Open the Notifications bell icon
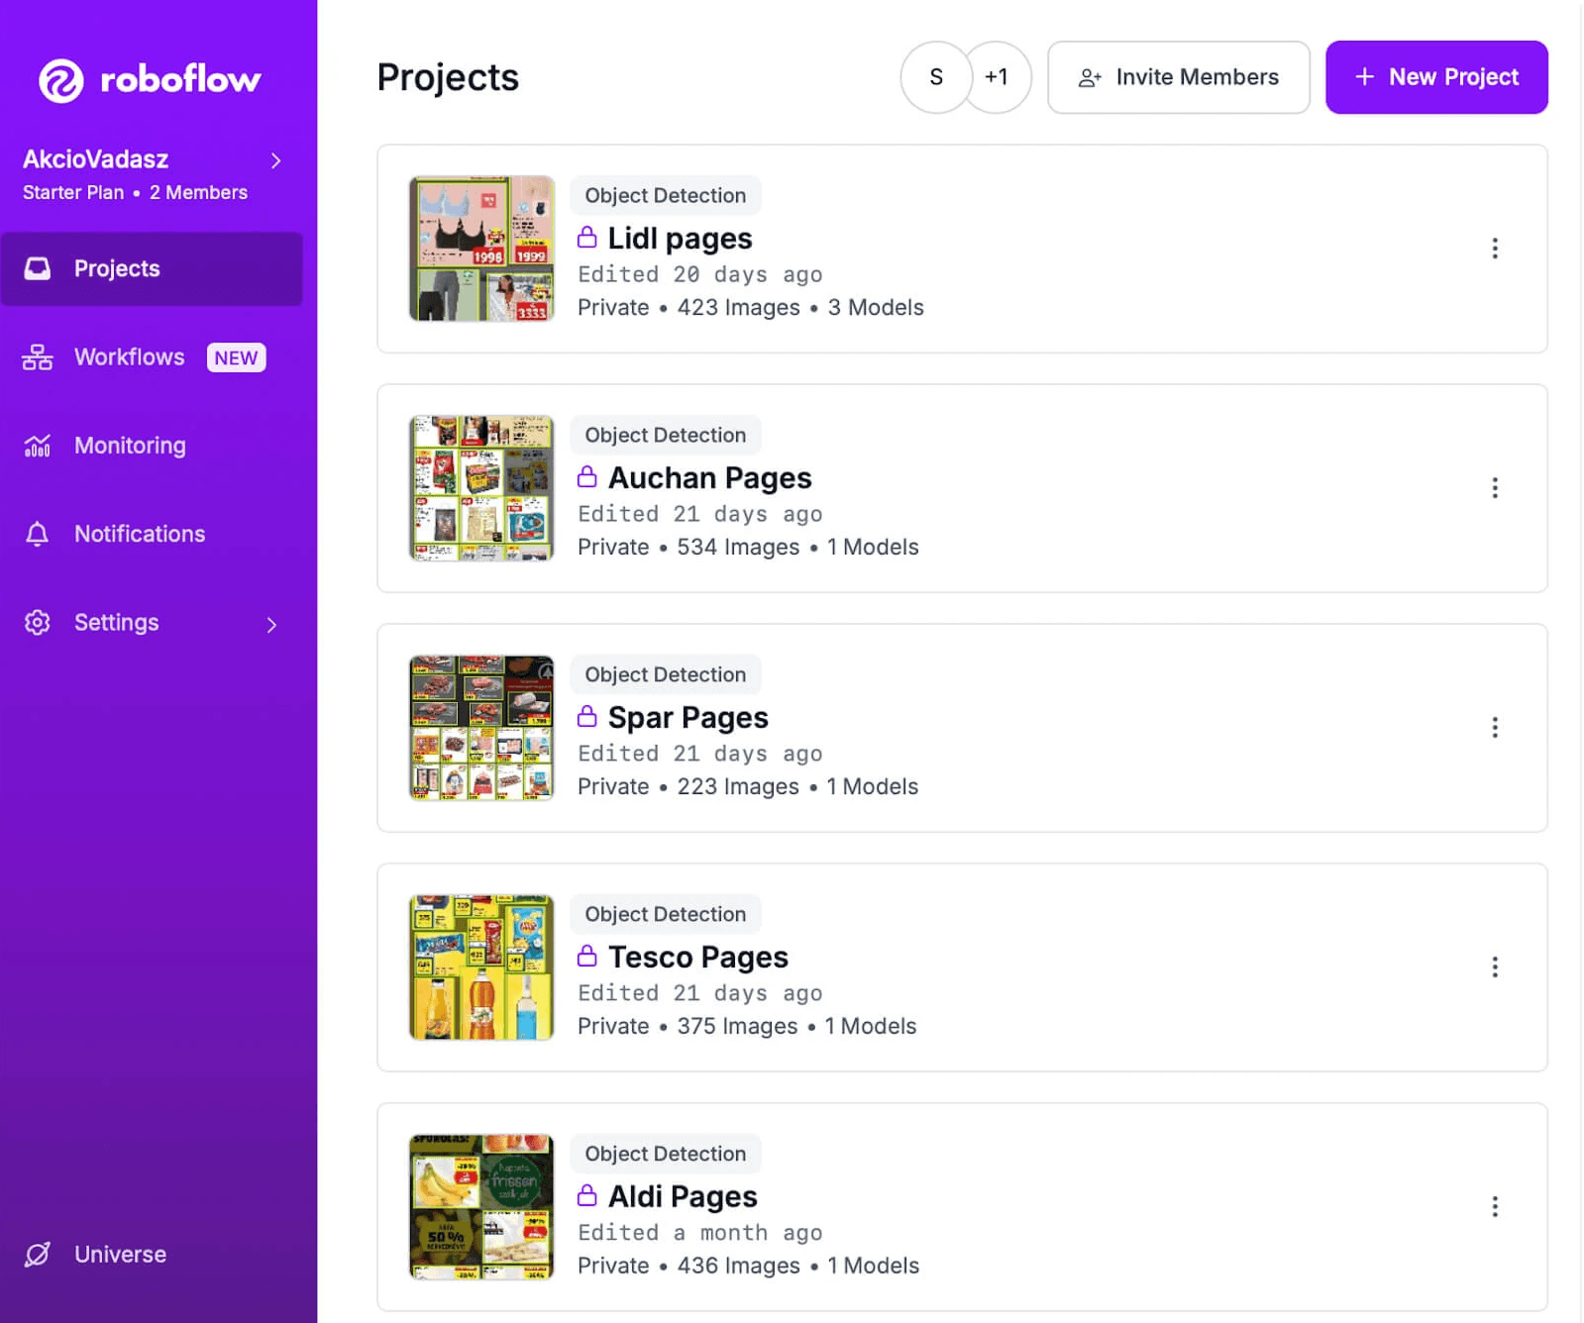The width and height of the screenshot is (1584, 1323). coord(38,534)
